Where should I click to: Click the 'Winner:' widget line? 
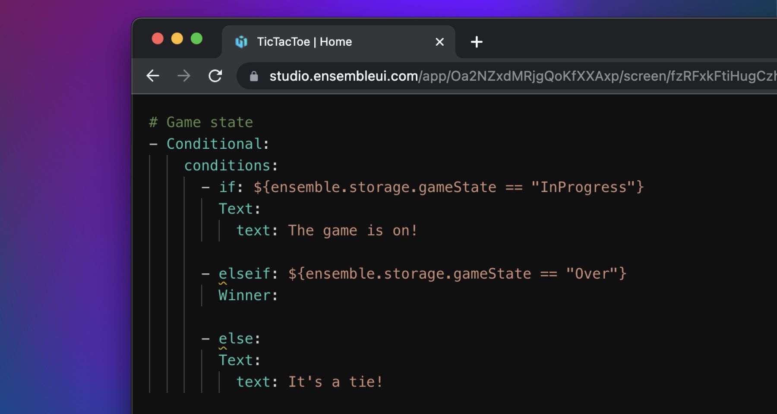(248, 295)
